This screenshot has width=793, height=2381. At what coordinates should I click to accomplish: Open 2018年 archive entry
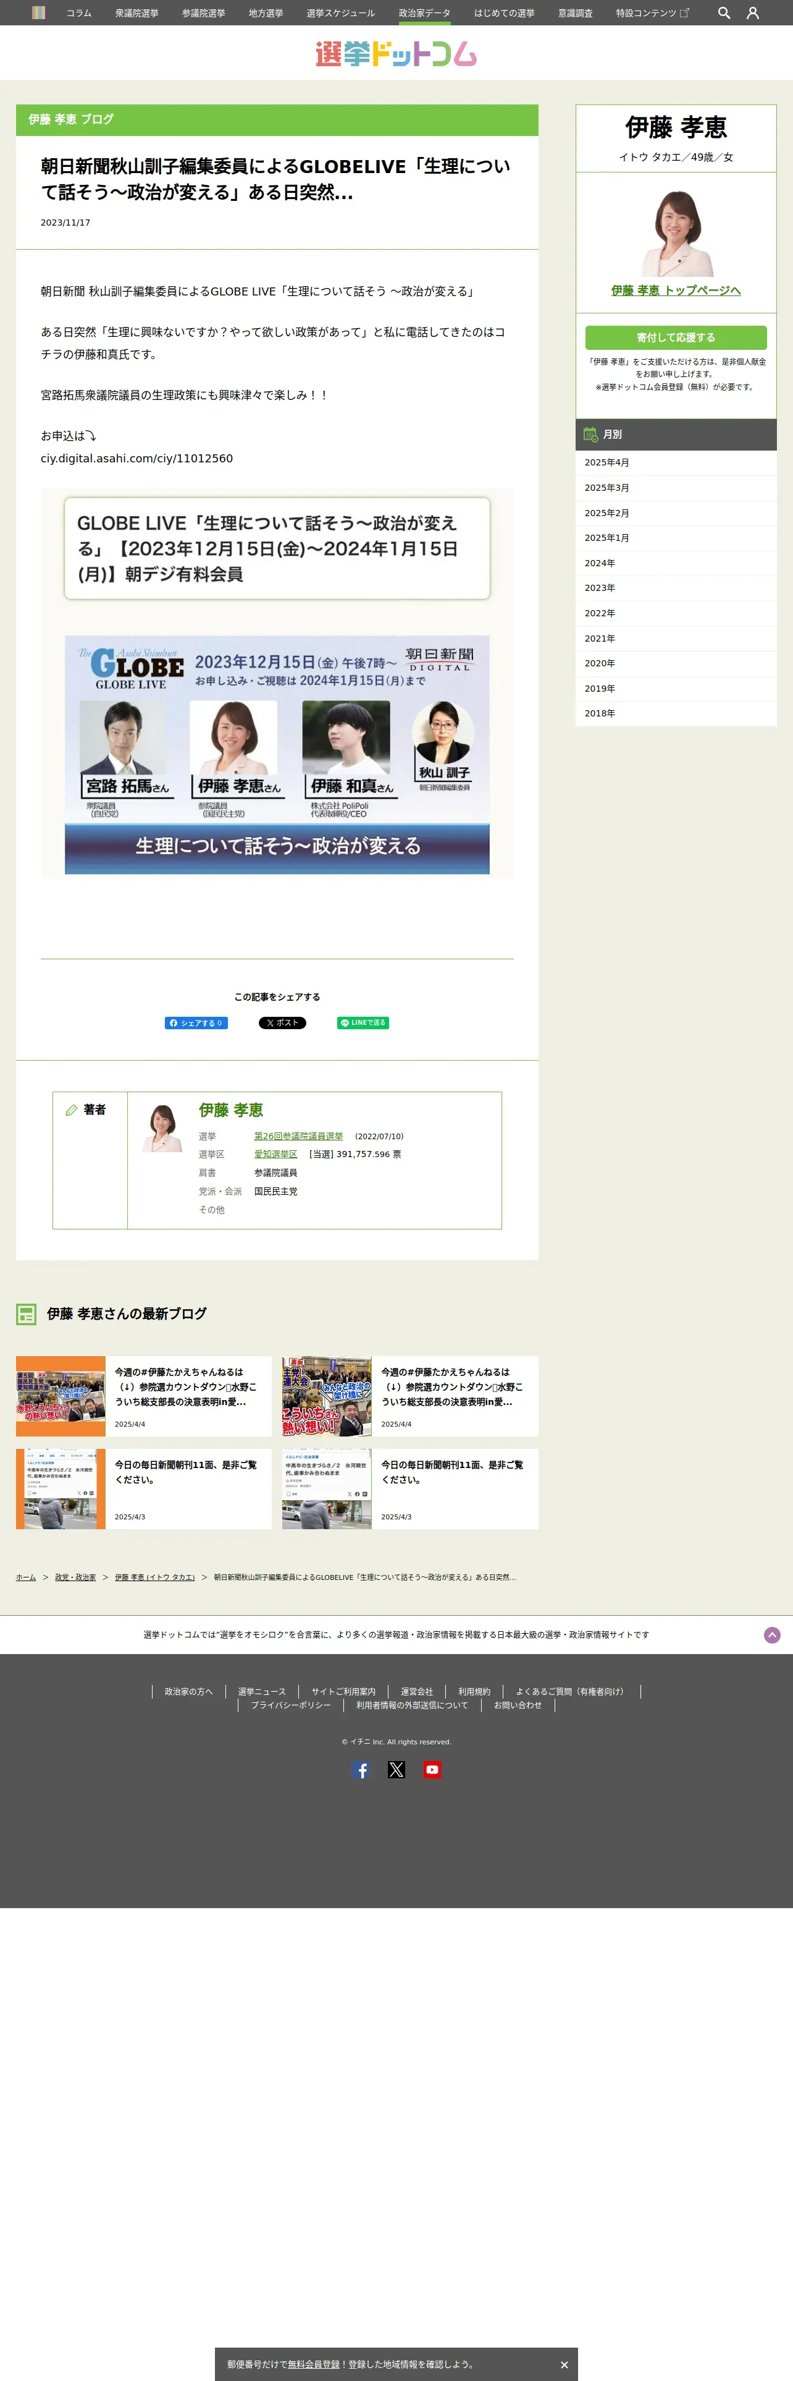click(676, 713)
